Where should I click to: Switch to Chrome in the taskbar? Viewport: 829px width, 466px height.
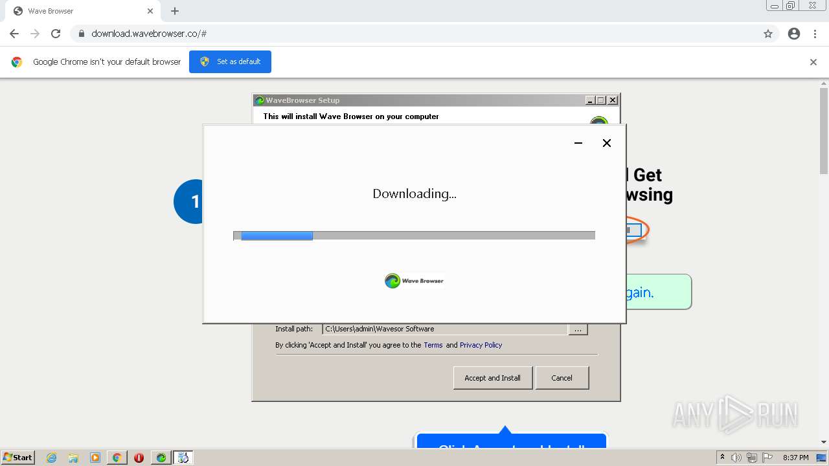tap(117, 458)
